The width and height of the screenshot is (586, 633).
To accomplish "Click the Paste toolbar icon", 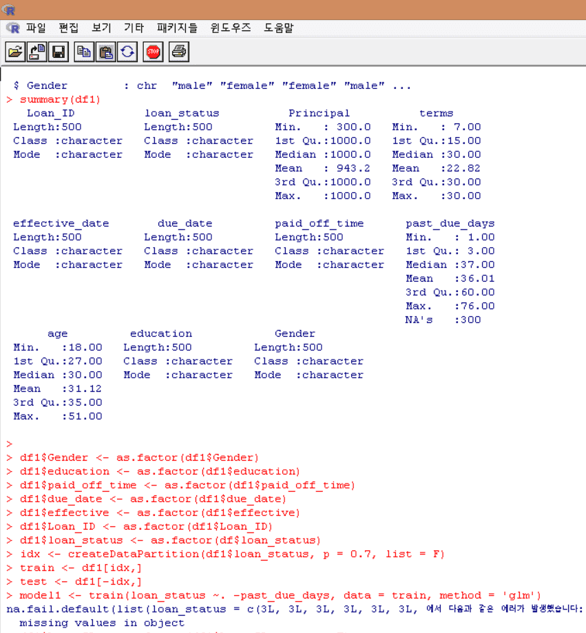I will (x=106, y=52).
